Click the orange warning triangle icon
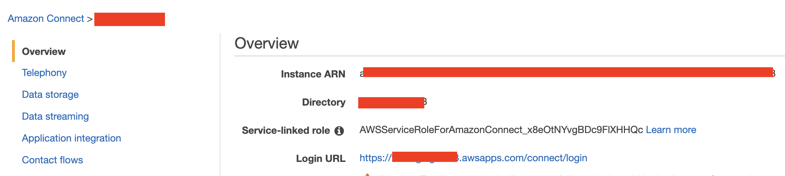785x176 pixels. pos(367,175)
